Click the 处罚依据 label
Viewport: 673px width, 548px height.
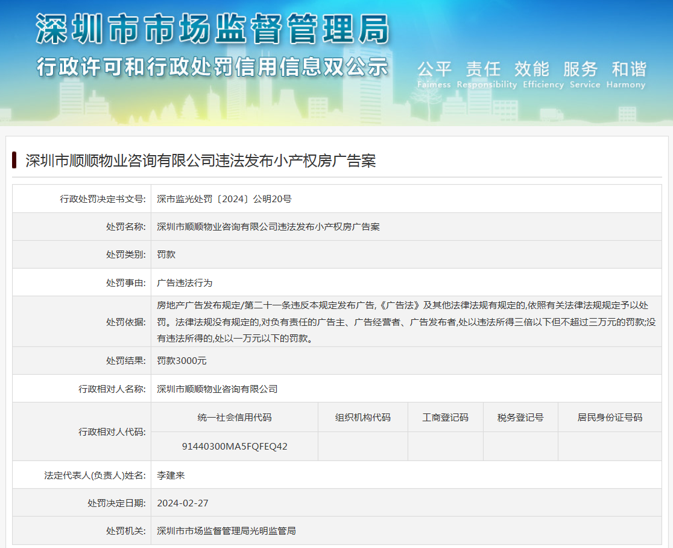126,322
